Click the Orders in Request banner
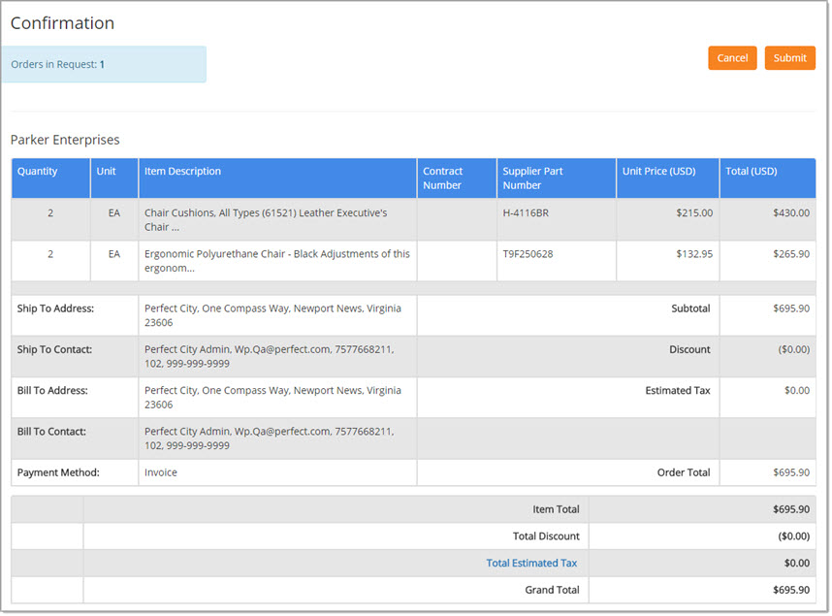Image resolution: width=832 pixels, height=616 pixels. pos(103,65)
